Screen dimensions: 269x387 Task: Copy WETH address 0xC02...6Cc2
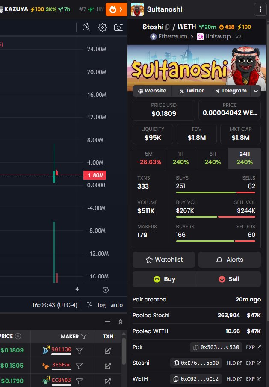(x=196, y=379)
